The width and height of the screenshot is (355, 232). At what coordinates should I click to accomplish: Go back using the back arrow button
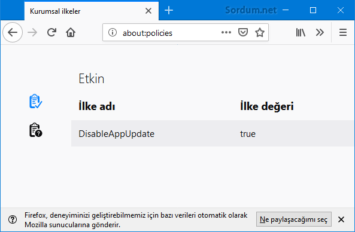click(13, 32)
